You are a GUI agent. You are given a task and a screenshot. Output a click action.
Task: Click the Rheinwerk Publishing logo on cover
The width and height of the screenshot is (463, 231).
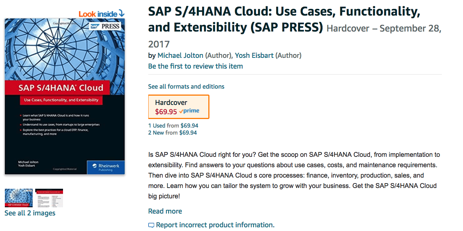(x=106, y=167)
